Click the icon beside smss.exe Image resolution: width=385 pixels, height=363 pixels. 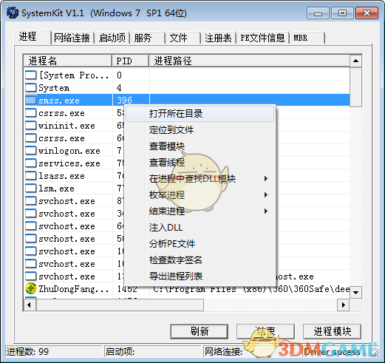31,100
